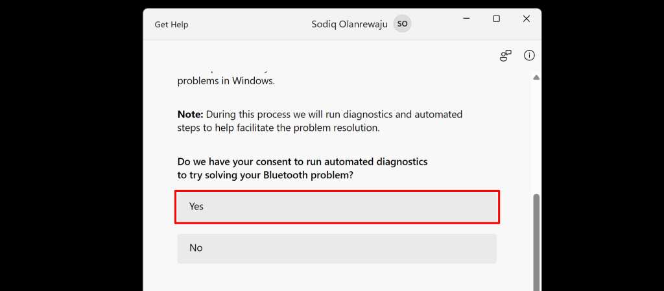Click the Sodiq Olanrewaju account name
Viewport: 664px width, 291px height.
click(x=349, y=24)
